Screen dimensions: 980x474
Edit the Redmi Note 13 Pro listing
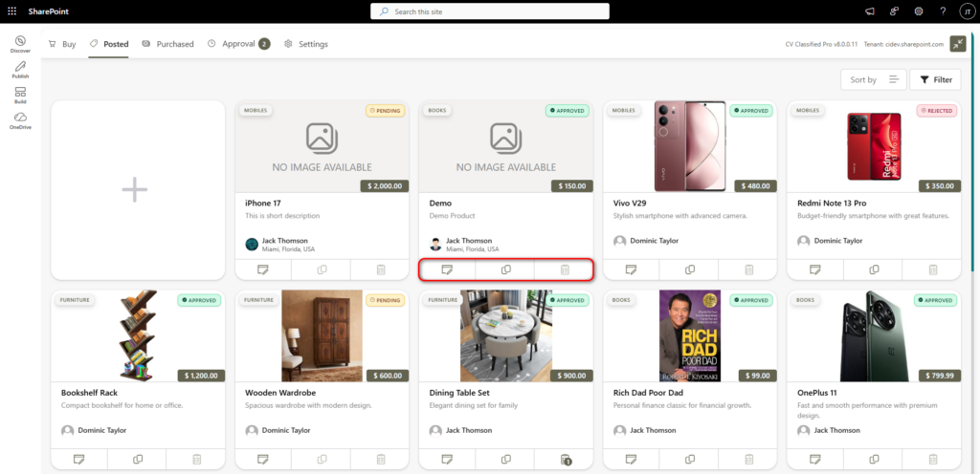pyautogui.click(x=815, y=269)
